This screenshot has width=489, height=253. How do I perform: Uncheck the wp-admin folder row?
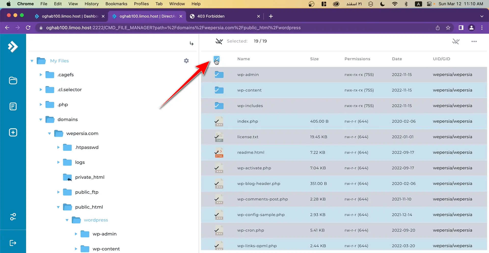(x=219, y=75)
